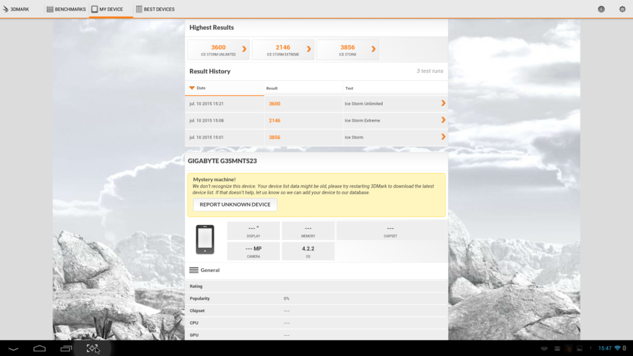
Task: Tap the screenshot capture icon in navigation bar
Action: coord(93,349)
